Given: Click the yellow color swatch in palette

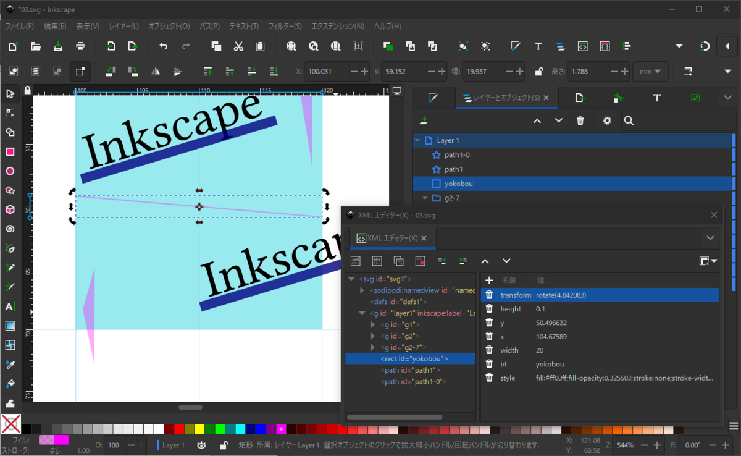Looking at the screenshot, I should [x=199, y=429].
